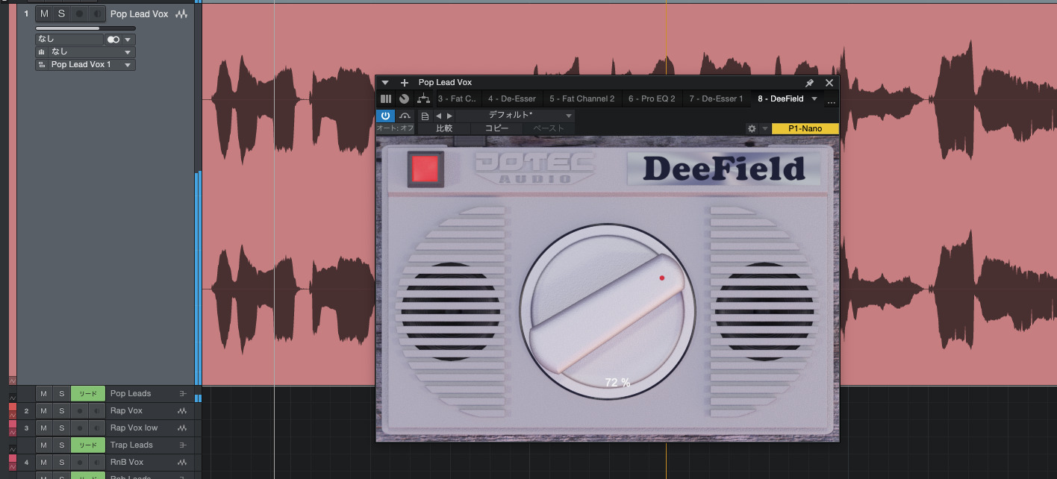Click the 比較 compare button
Image resolution: width=1057 pixels, height=479 pixels.
click(444, 128)
